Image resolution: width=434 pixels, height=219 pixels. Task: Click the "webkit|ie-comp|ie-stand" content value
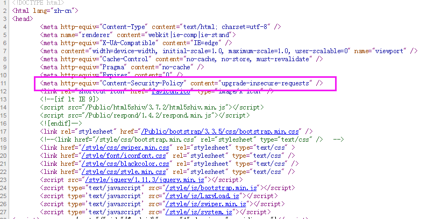coord(189,35)
